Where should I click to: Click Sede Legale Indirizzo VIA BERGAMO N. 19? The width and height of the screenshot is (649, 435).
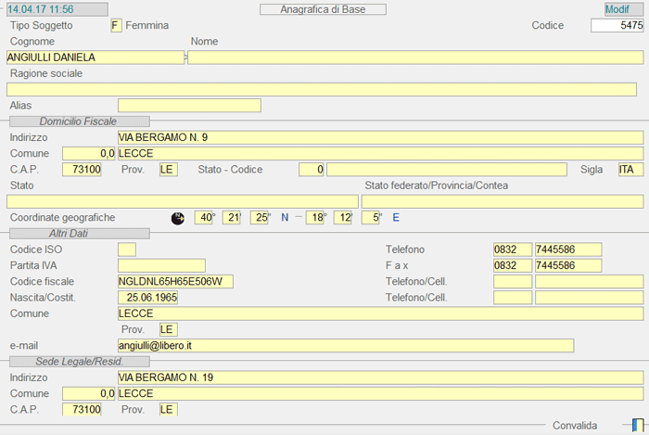pyautogui.click(x=380, y=377)
